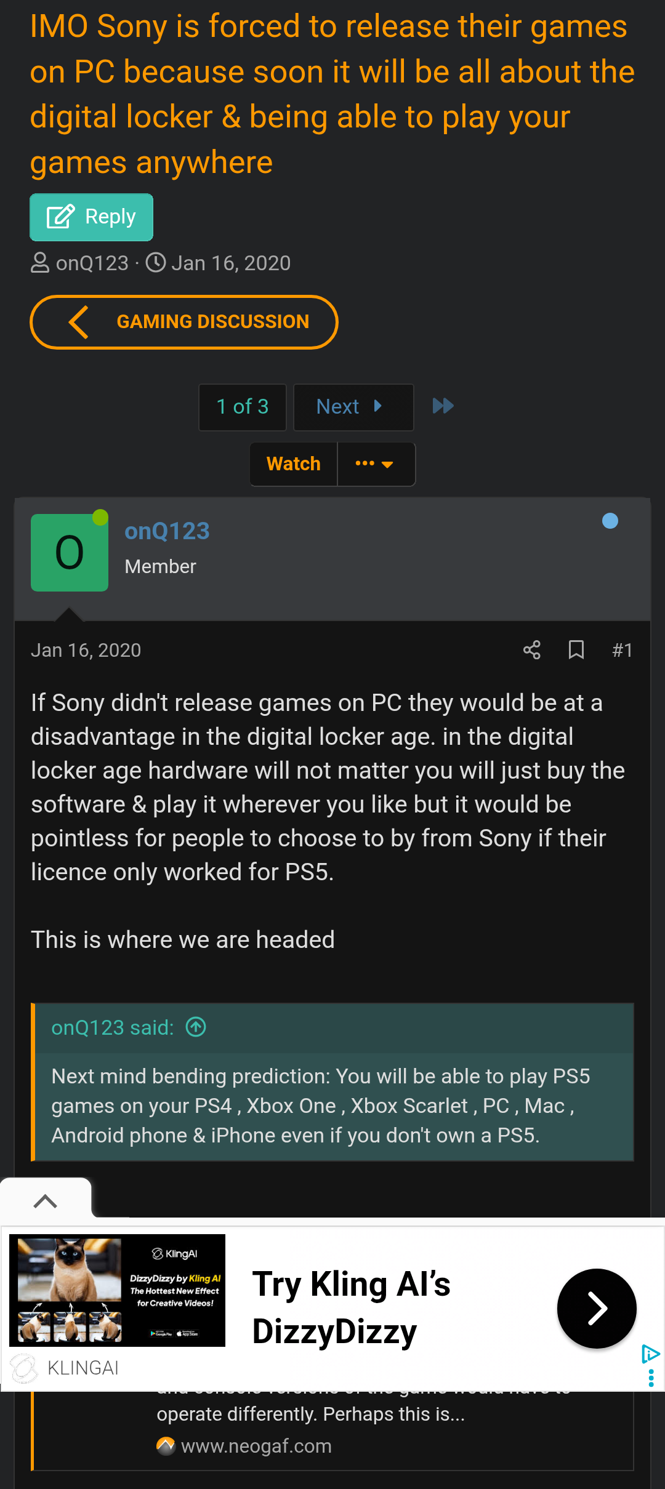The height and width of the screenshot is (1489, 665).
Task: Open the AdChoices icon on the ad
Action: [651, 1354]
